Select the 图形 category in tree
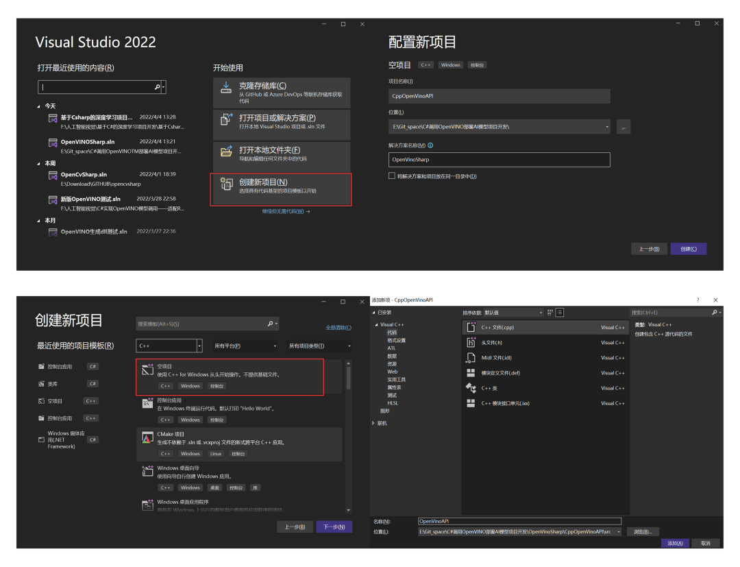The width and height of the screenshot is (740, 567). point(385,411)
